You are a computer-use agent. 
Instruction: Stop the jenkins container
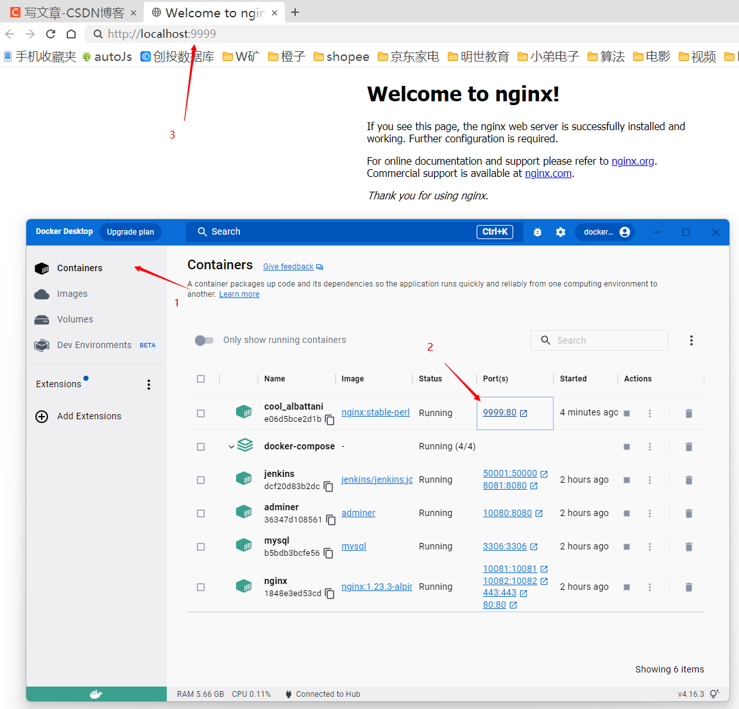[626, 480]
